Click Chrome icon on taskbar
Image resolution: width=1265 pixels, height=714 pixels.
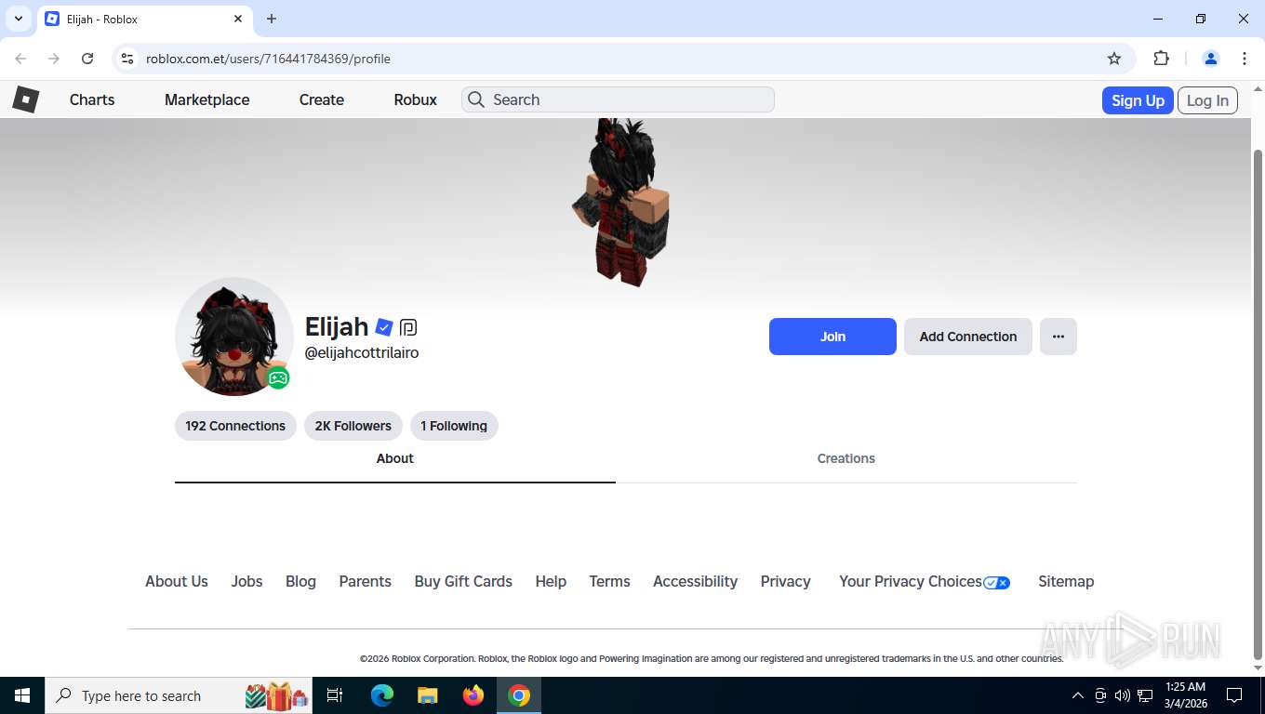click(519, 695)
